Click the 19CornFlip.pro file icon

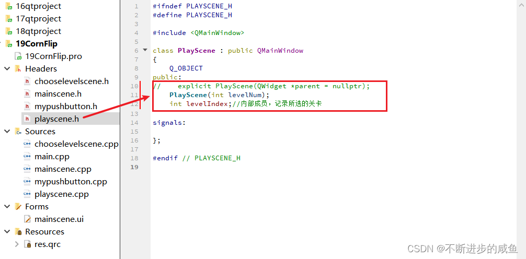coord(18,56)
